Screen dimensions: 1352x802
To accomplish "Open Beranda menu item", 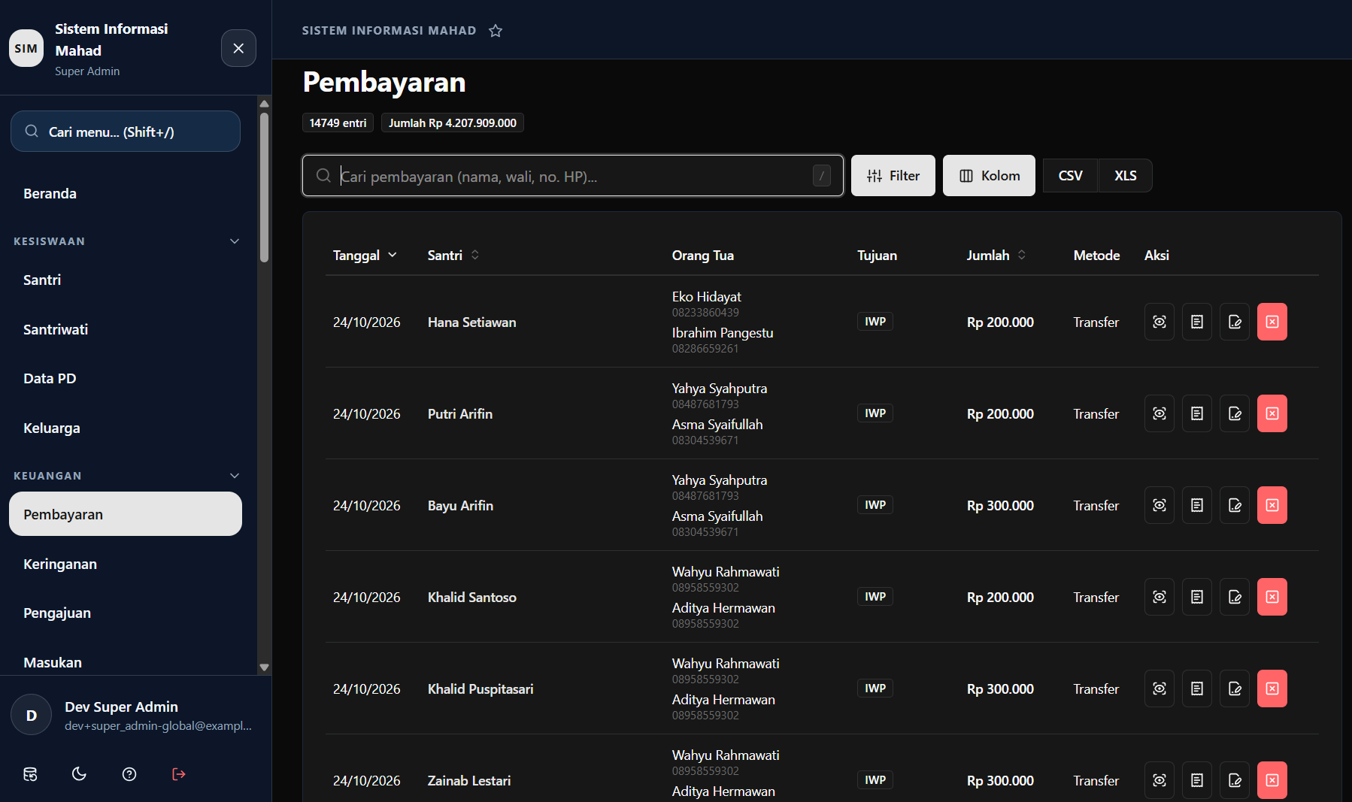I will pyautogui.click(x=126, y=194).
